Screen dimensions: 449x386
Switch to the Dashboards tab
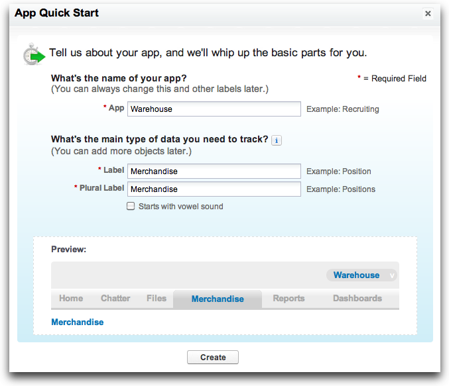click(357, 298)
